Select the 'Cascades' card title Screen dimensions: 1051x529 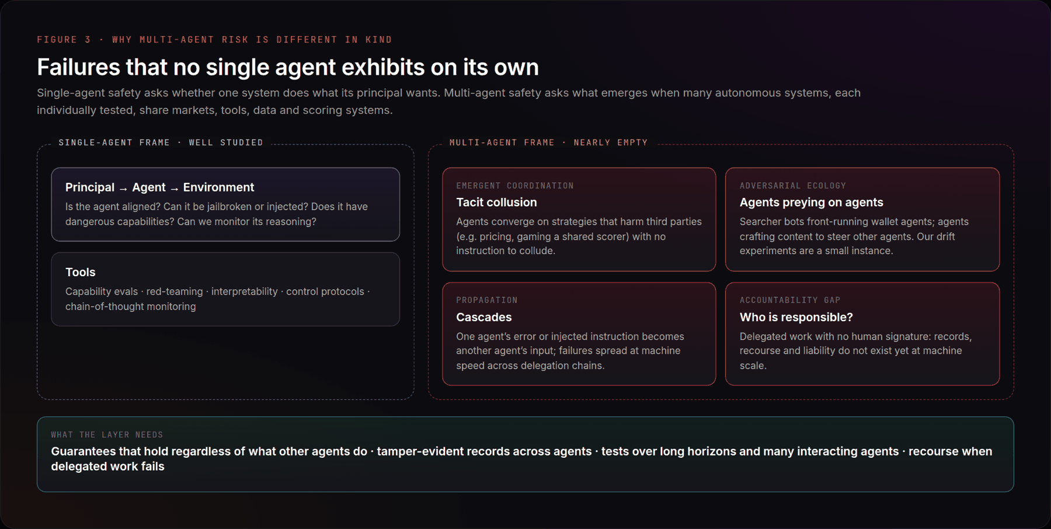[x=483, y=317]
